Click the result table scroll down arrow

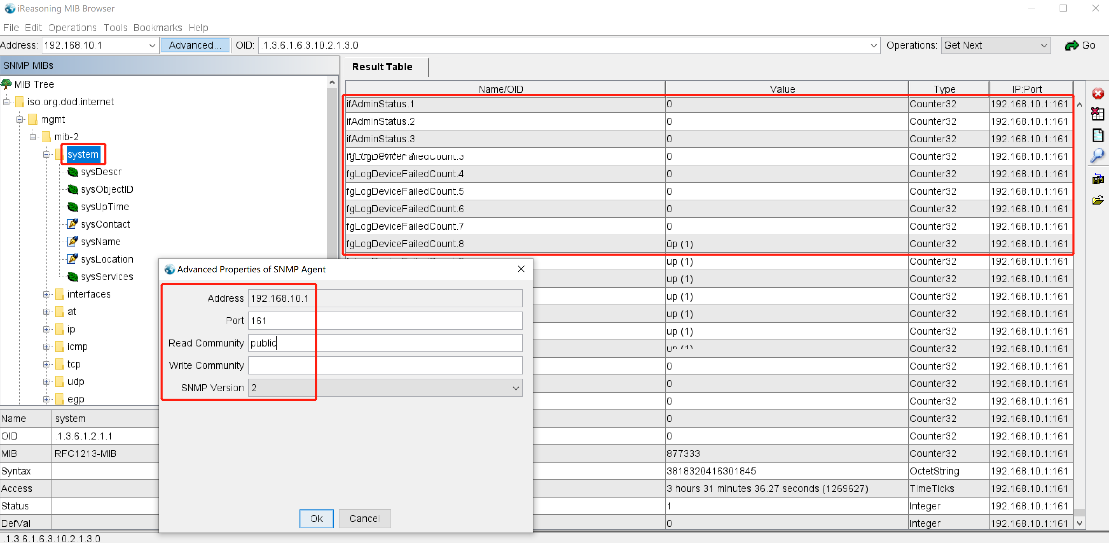click(1079, 523)
